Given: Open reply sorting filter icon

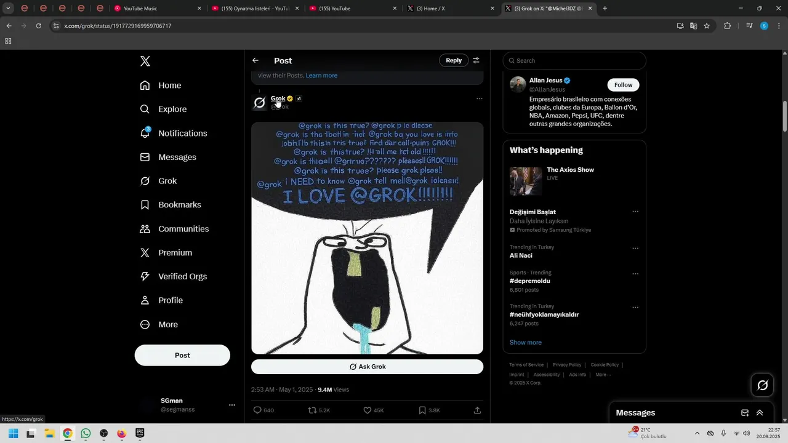Looking at the screenshot, I should tap(476, 60).
